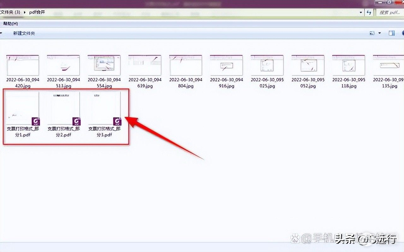Open the change view icon in toolbar

tap(372, 33)
